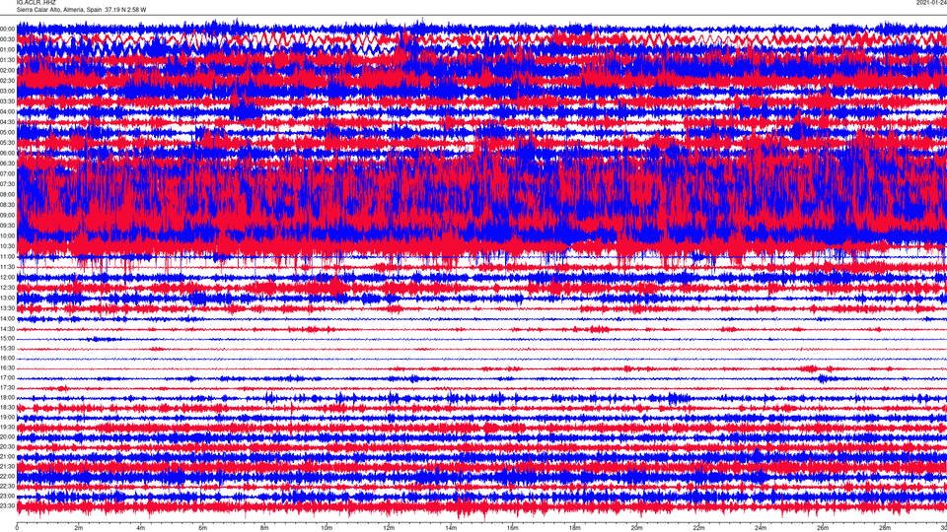
Task: Click the 12:00 time row label
Action: tap(8, 277)
